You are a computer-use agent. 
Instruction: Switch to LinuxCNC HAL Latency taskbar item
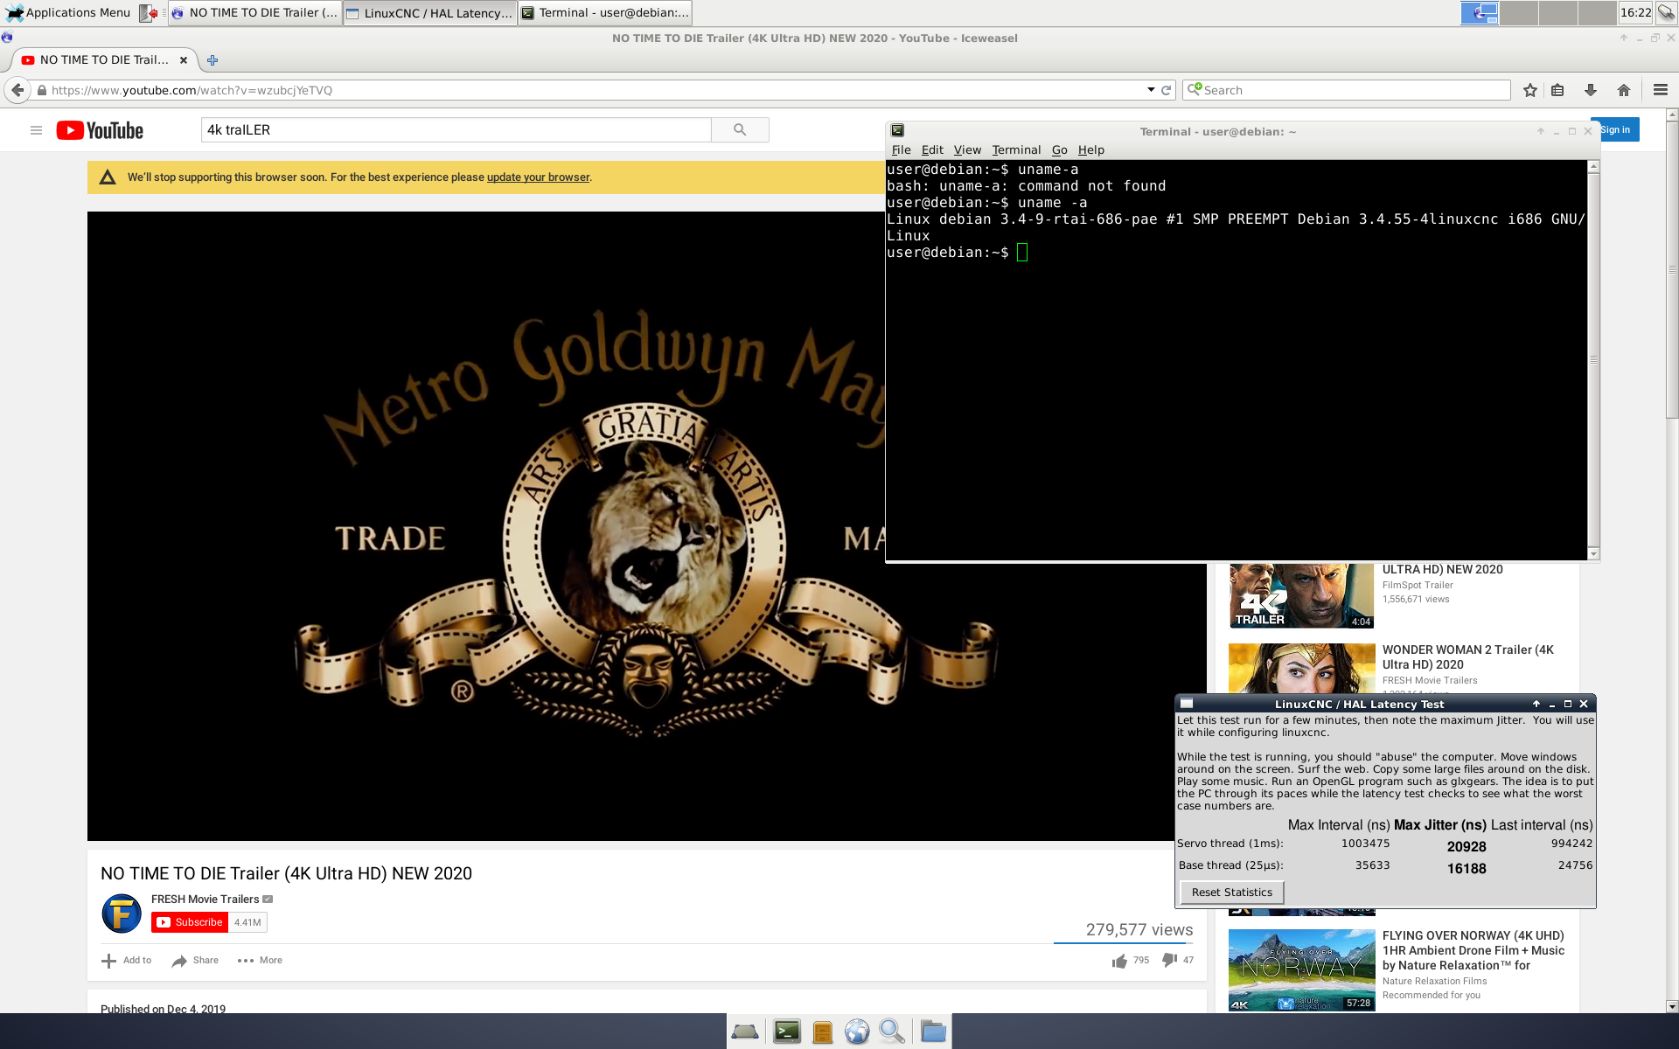point(429,12)
